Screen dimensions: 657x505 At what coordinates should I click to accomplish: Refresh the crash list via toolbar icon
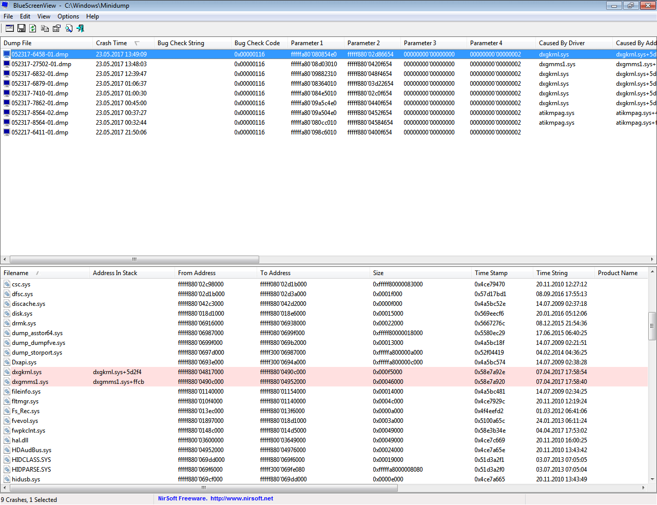33,28
